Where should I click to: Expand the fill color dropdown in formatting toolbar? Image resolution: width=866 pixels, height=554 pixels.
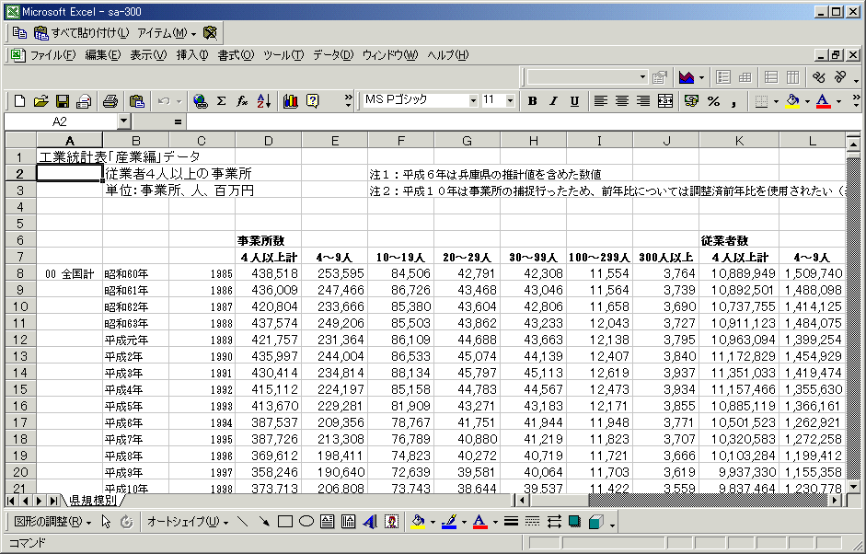(x=807, y=101)
